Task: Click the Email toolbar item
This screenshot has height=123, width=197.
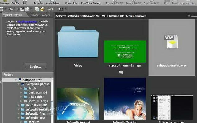Action: coord(175,2)
